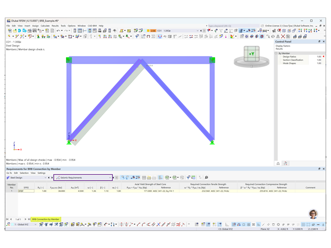Click the Undo arrow icon
The image size is (331, 248).
coord(58,30)
